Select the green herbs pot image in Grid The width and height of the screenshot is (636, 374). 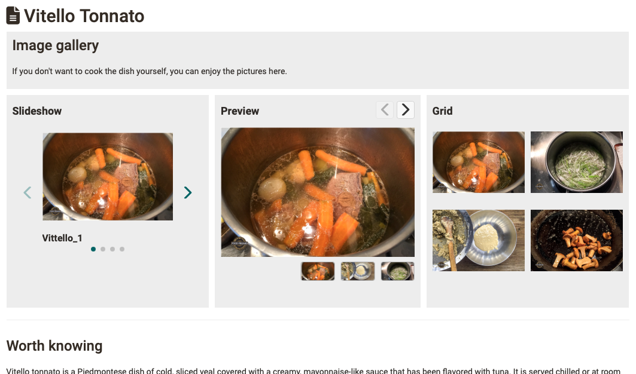[x=576, y=162]
